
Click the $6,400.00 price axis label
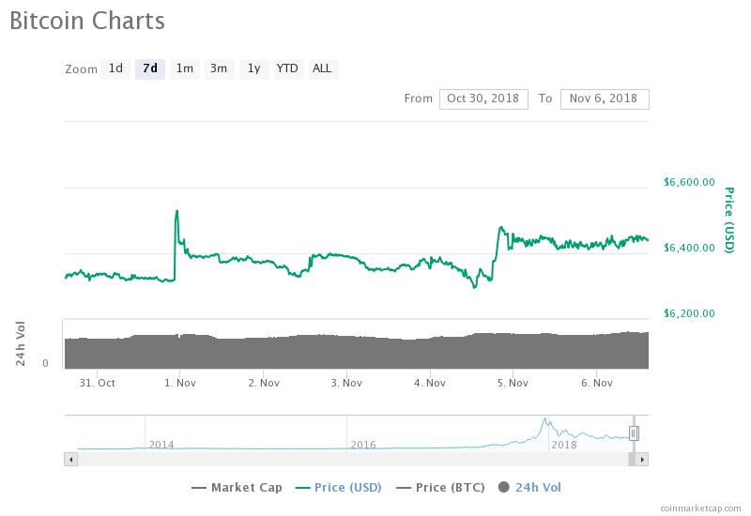click(x=689, y=248)
